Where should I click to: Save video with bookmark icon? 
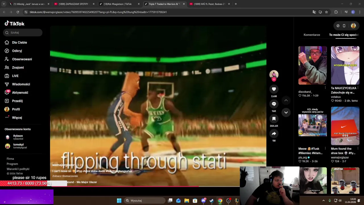tap(274, 119)
